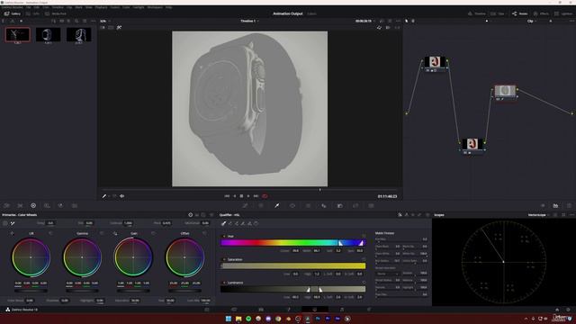
Task: Open the File menu
Action: point(28,7)
